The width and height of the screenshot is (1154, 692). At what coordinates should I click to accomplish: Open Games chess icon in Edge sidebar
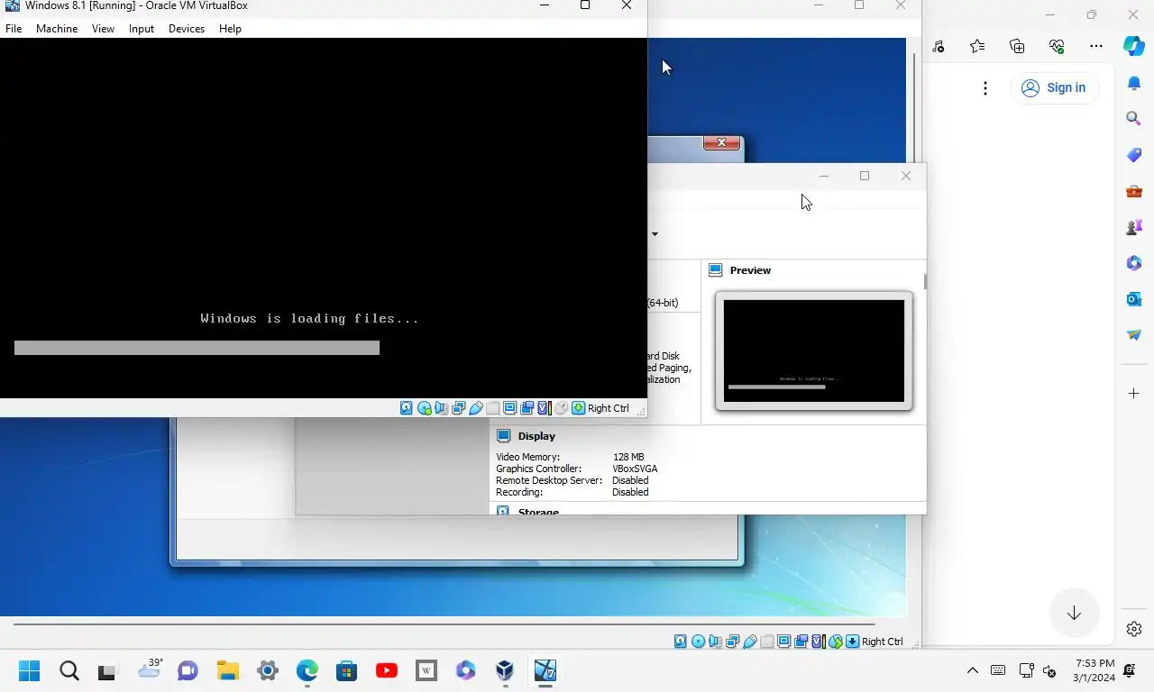click(1134, 227)
